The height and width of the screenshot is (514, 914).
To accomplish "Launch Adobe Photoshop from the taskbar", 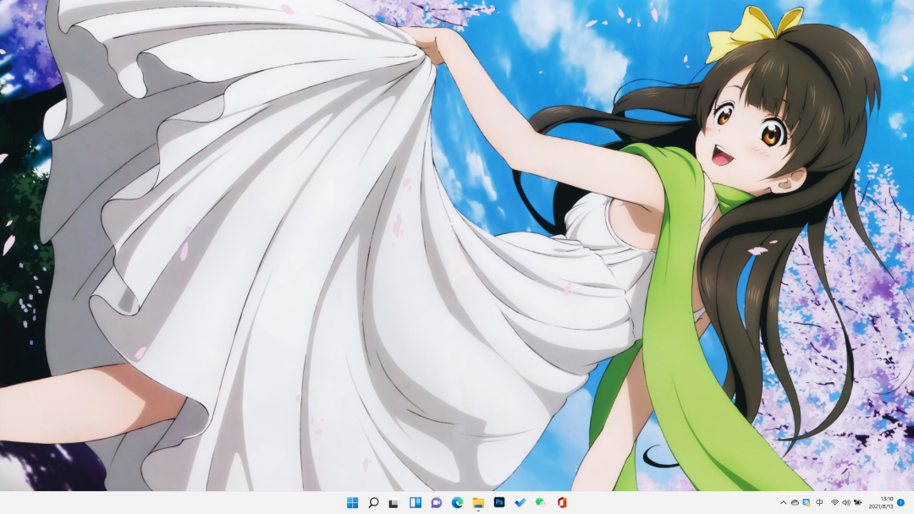I will click(x=499, y=503).
